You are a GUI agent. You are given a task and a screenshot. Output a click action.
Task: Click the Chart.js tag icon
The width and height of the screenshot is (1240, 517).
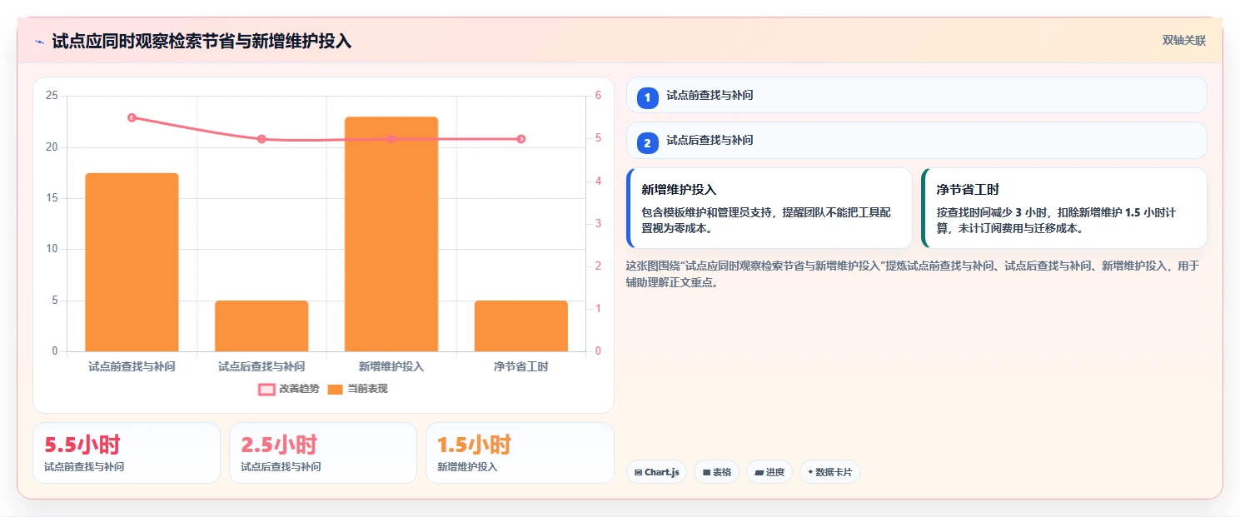[x=638, y=472]
